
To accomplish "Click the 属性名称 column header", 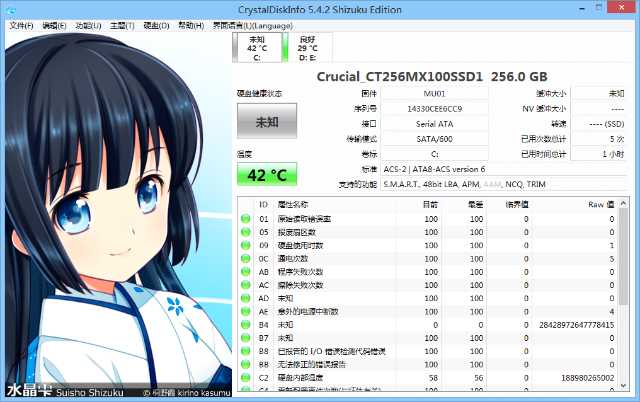I will click(x=334, y=205).
